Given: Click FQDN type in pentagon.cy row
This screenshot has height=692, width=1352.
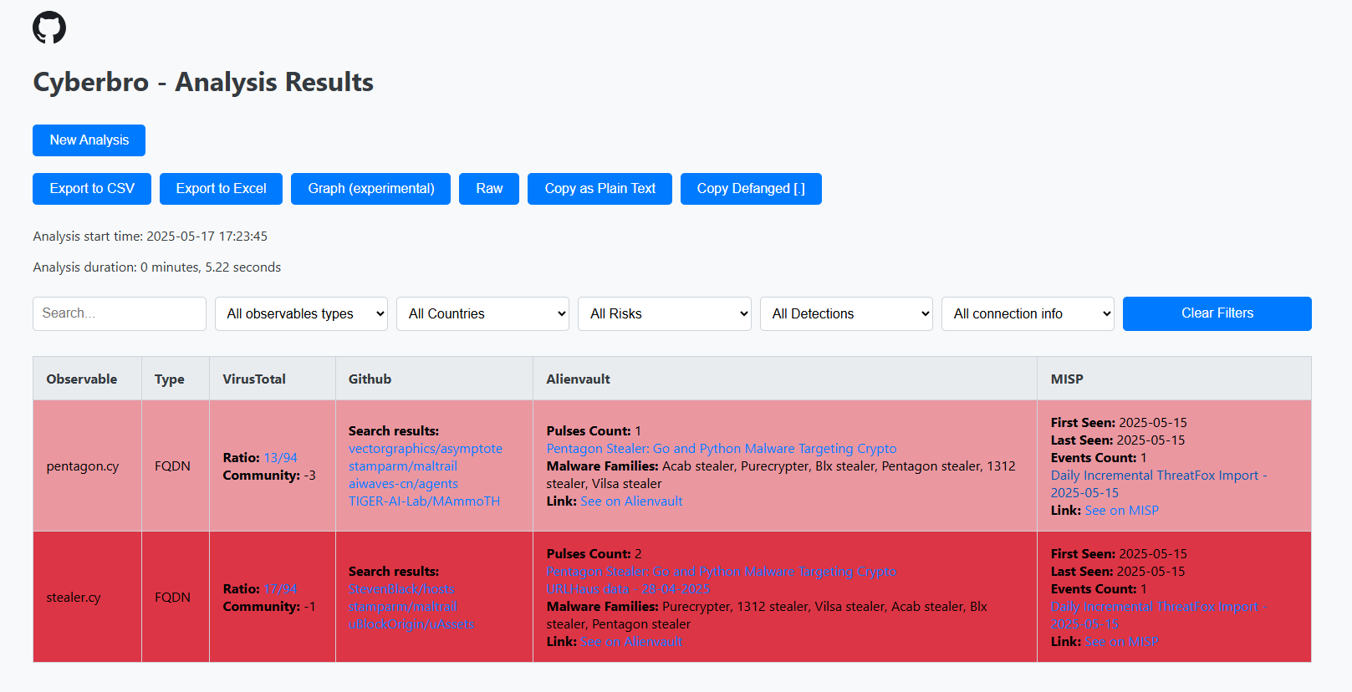Looking at the screenshot, I should (x=172, y=466).
